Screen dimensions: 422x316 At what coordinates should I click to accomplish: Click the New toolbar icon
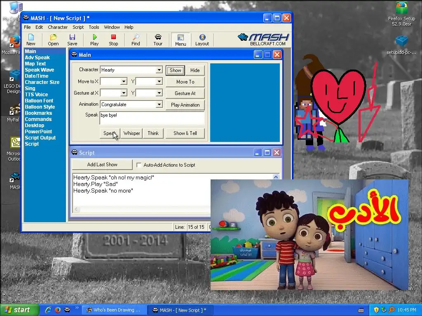pyautogui.click(x=30, y=40)
